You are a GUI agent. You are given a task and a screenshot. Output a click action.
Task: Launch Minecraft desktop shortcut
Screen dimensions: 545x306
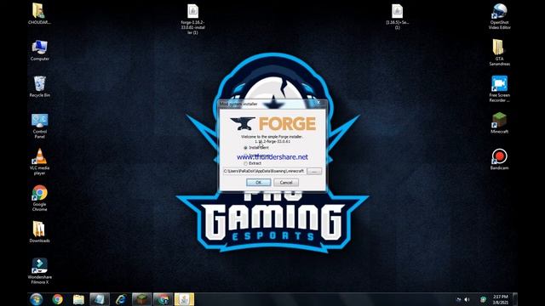pyautogui.click(x=500, y=123)
